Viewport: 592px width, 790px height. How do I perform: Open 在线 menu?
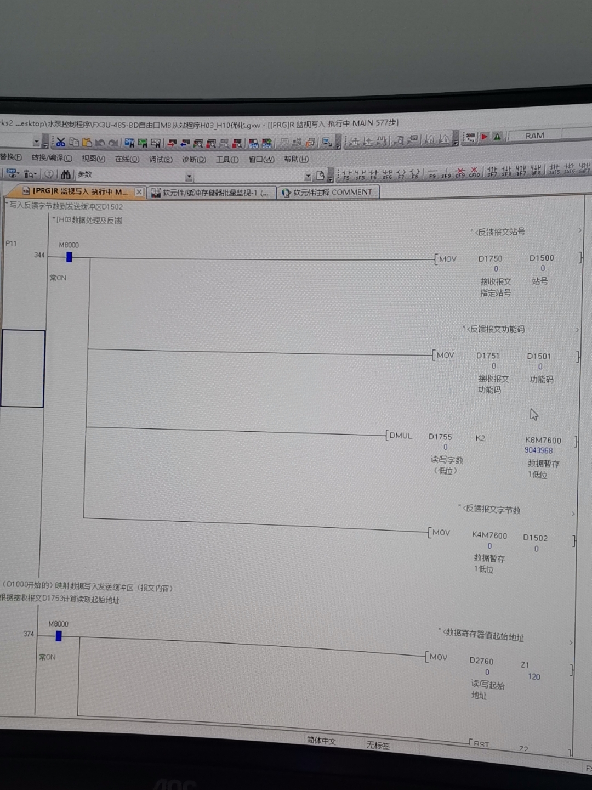click(x=127, y=159)
